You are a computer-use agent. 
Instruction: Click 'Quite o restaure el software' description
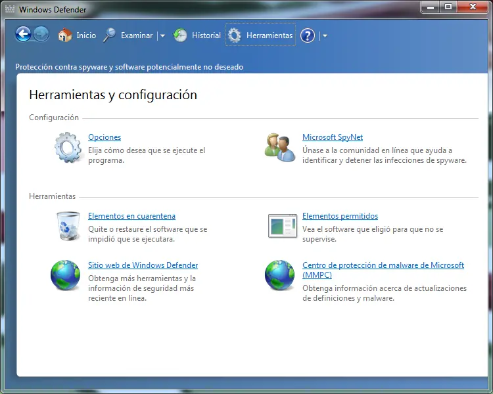[147, 234]
